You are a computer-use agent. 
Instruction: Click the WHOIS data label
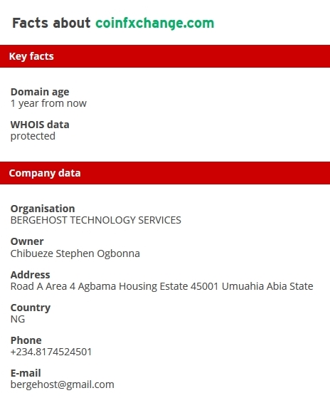(40, 125)
